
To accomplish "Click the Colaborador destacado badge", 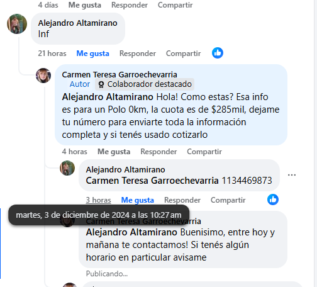I will click(x=145, y=84).
